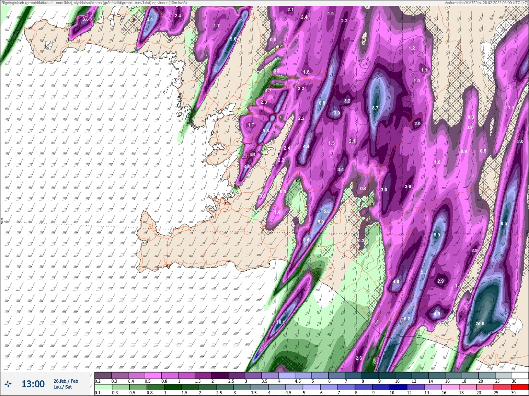Click the 5.7 precipitation value on map

424,272
